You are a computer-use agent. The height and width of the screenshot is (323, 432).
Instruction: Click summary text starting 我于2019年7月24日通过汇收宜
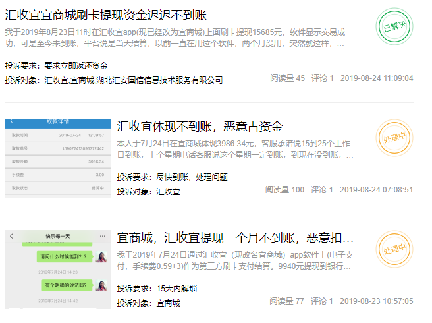pyautogui.click(x=234, y=260)
